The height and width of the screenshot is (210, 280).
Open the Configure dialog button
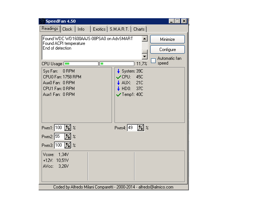(x=167, y=50)
